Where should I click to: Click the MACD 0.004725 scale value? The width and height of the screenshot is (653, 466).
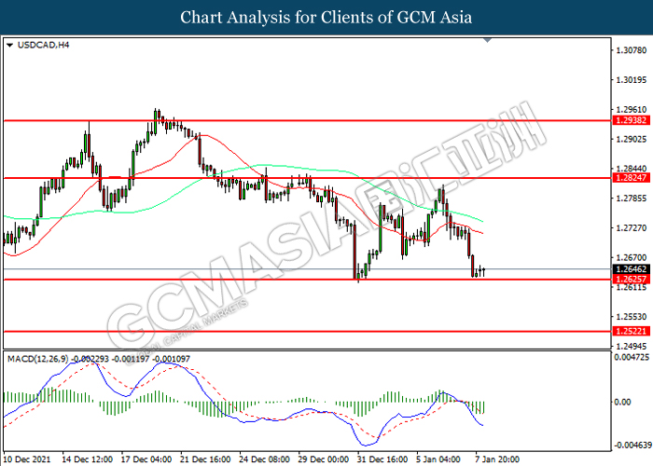632,357
